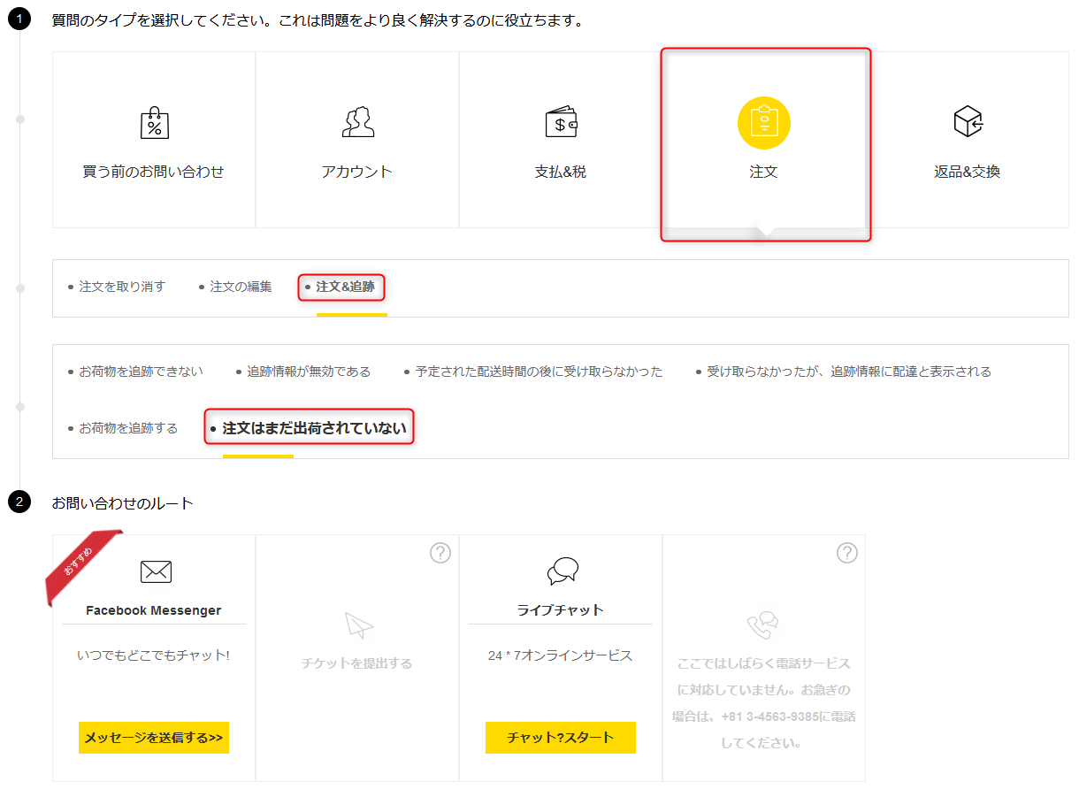Select 注文 category label
The image size is (1079, 797).
(x=764, y=172)
